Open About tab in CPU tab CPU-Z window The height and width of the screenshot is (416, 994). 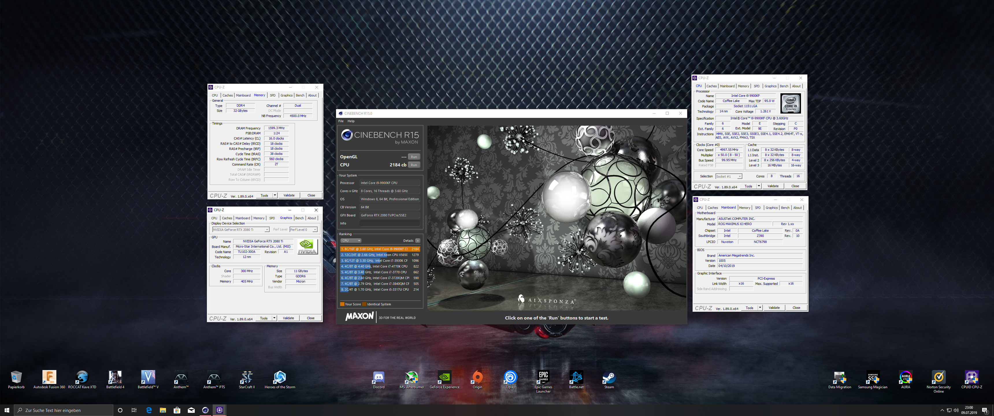[x=796, y=86]
